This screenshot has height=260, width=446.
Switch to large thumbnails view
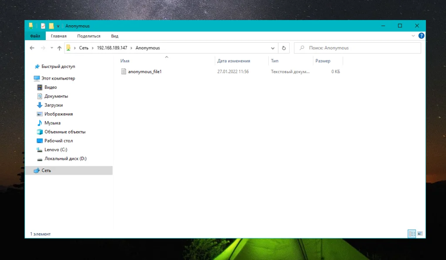[x=420, y=234]
